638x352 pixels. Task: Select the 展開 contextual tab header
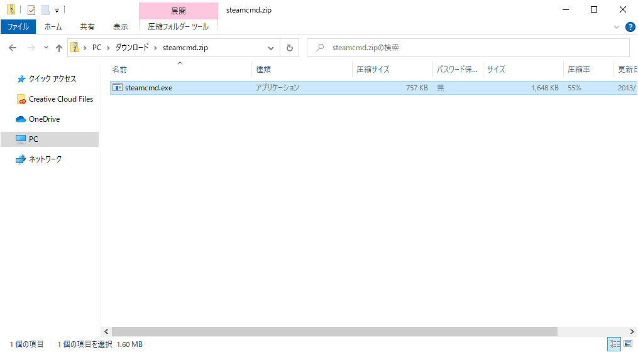pos(179,11)
